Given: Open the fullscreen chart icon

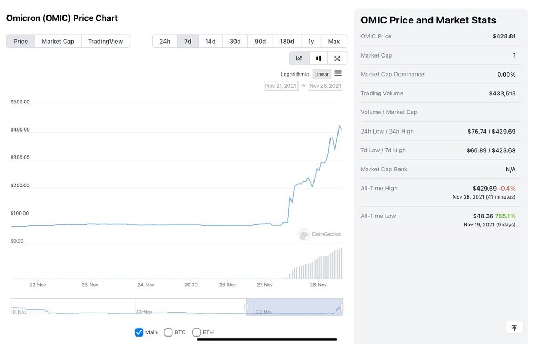Looking at the screenshot, I should click(337, 58).
